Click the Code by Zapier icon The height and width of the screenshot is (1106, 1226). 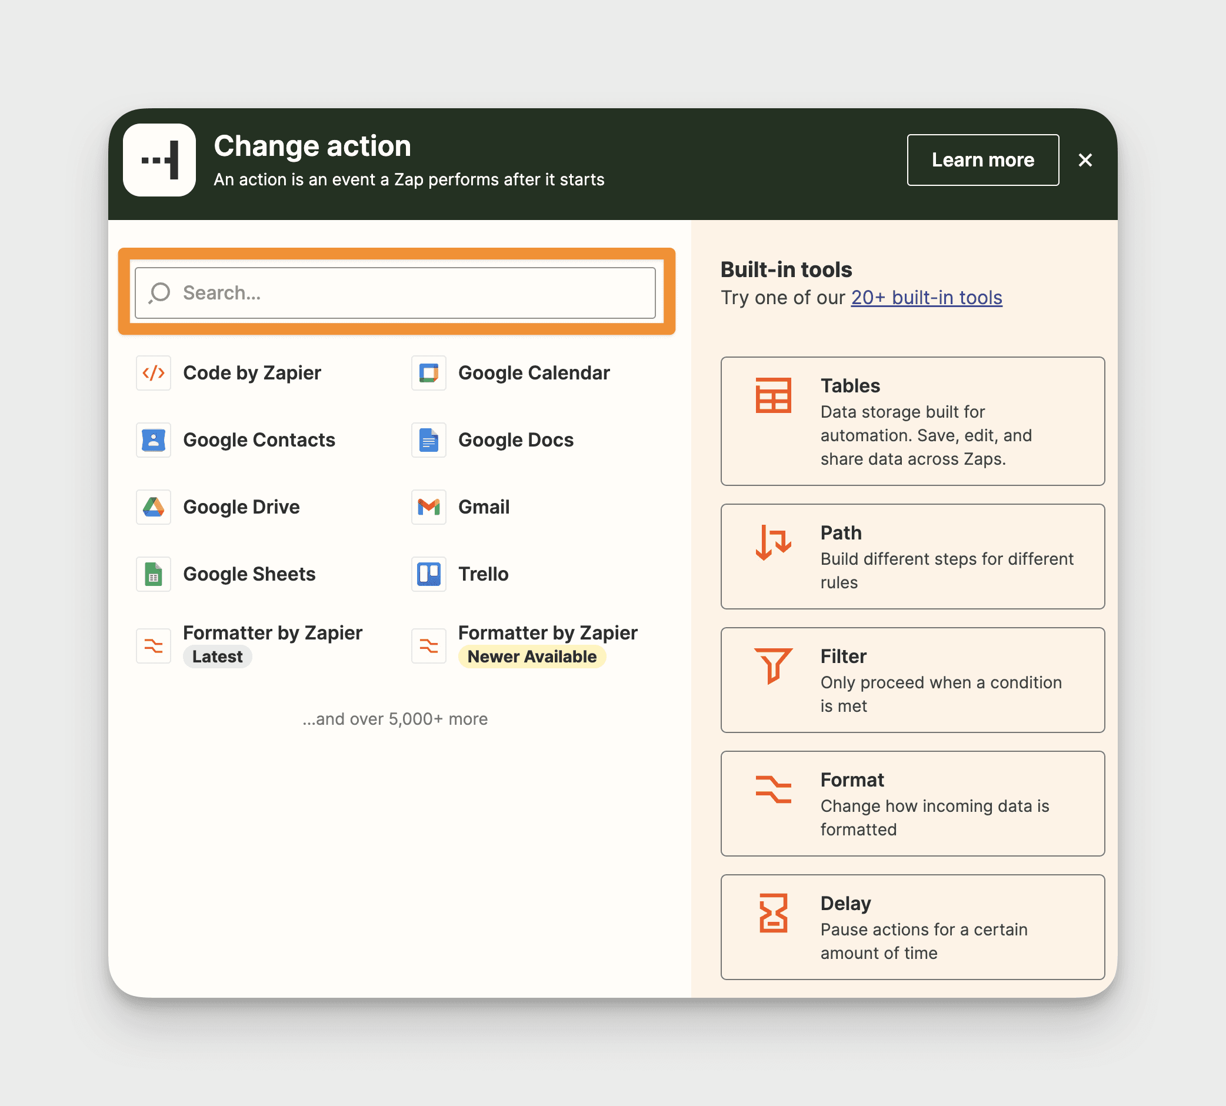point(153,372)
